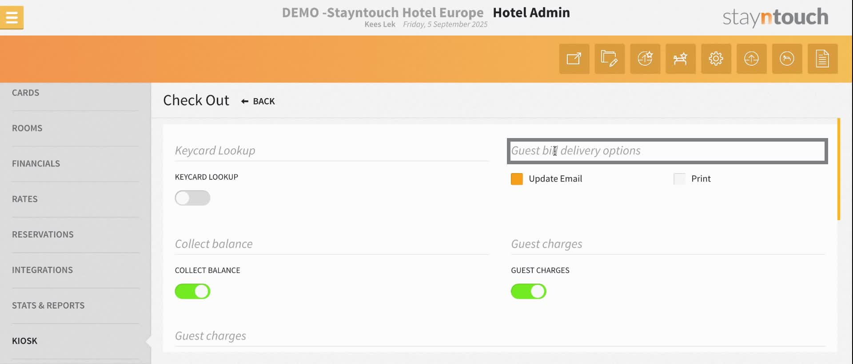Uncheck the Update Email checkbox
The image size is (853, 364).
coord(517,179)
